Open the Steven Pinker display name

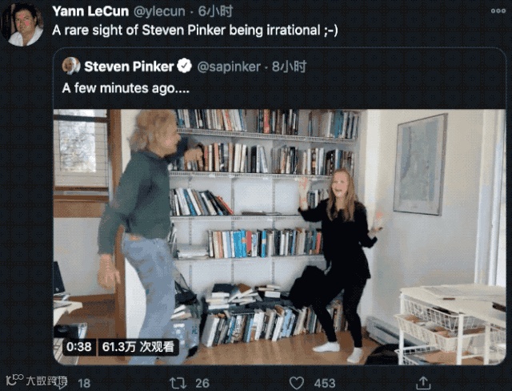pyautogui.click(x=129, y=67)
